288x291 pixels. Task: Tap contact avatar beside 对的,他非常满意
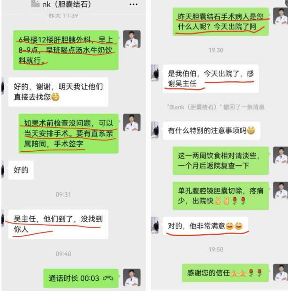[155, 225]
